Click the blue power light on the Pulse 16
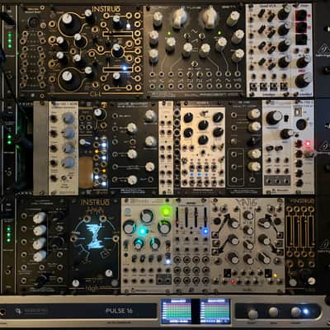330x330 pixels. (x=306, y=311)
